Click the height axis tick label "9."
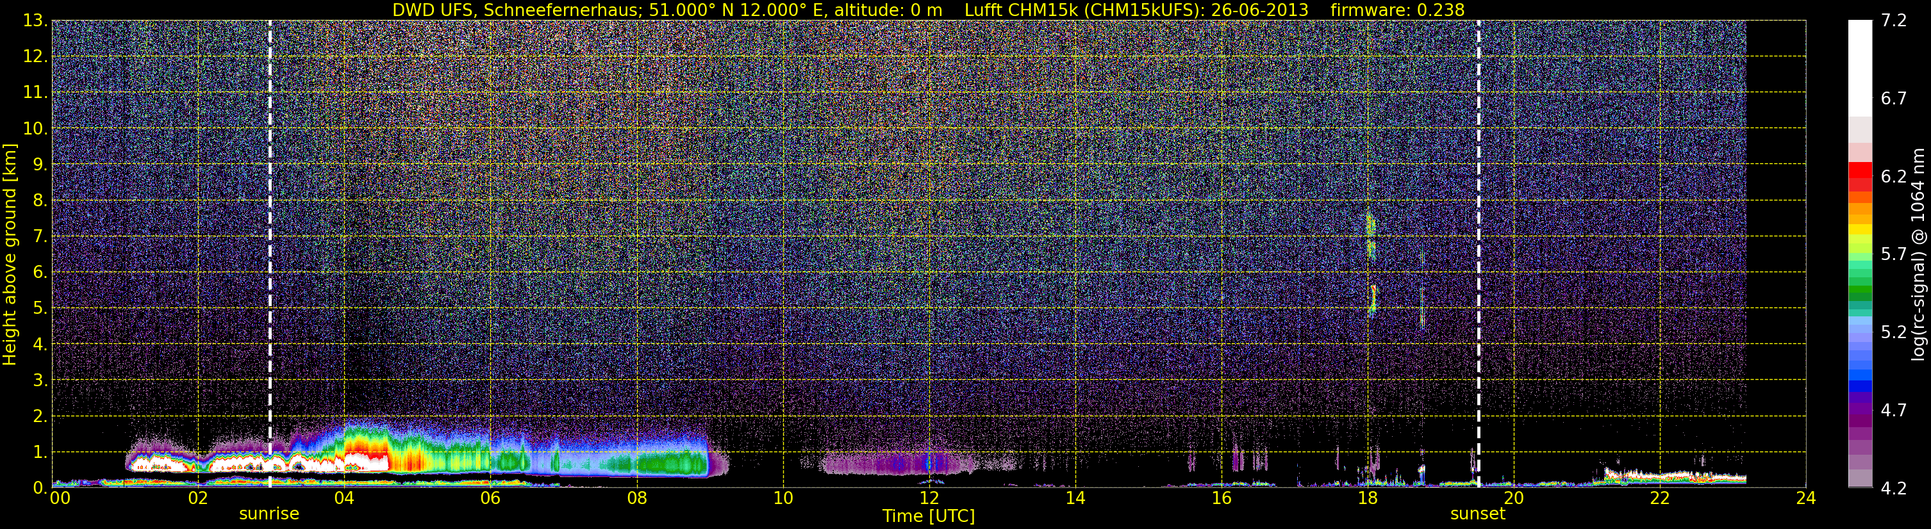This screenshot has width=1931, height=529. [x=40, y=164]
